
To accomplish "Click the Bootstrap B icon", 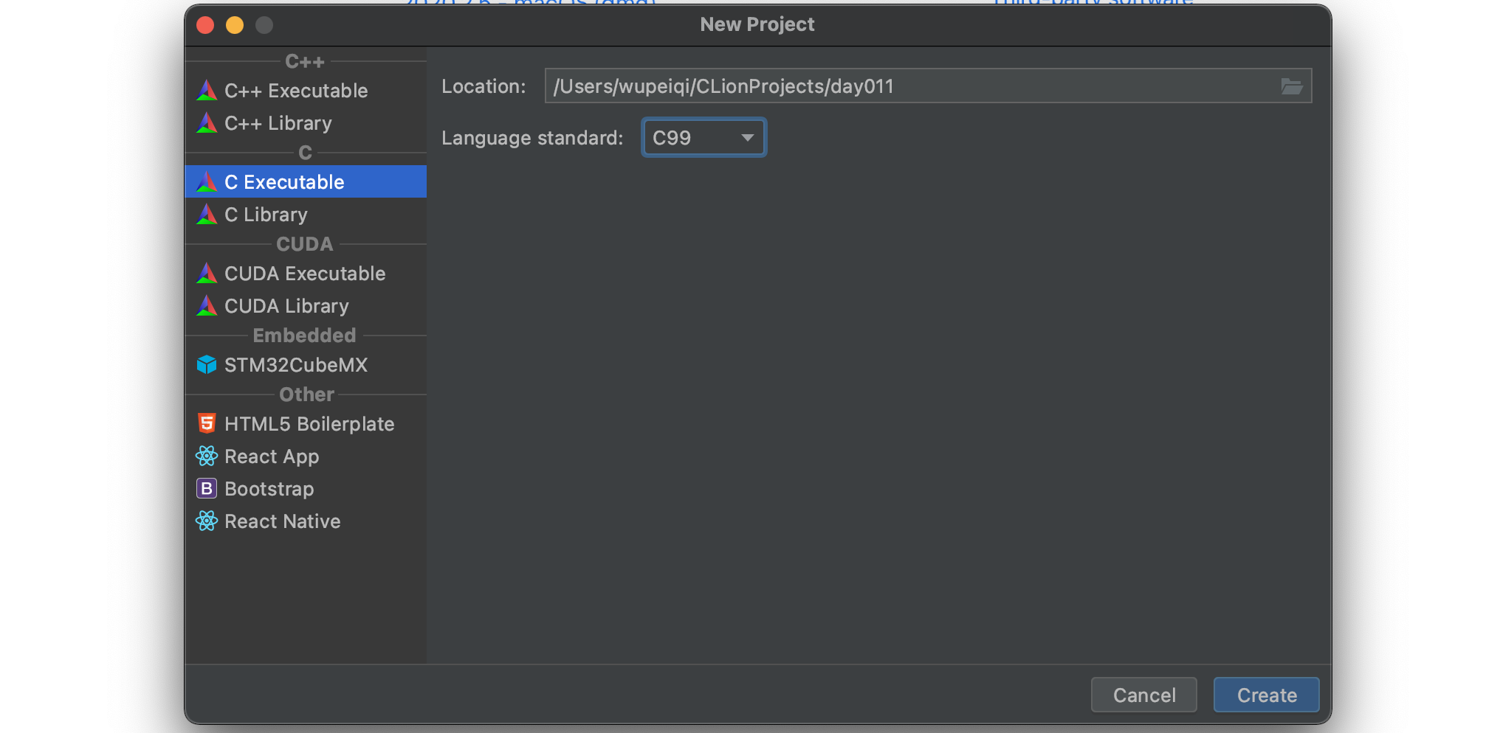I will point(207,489).
